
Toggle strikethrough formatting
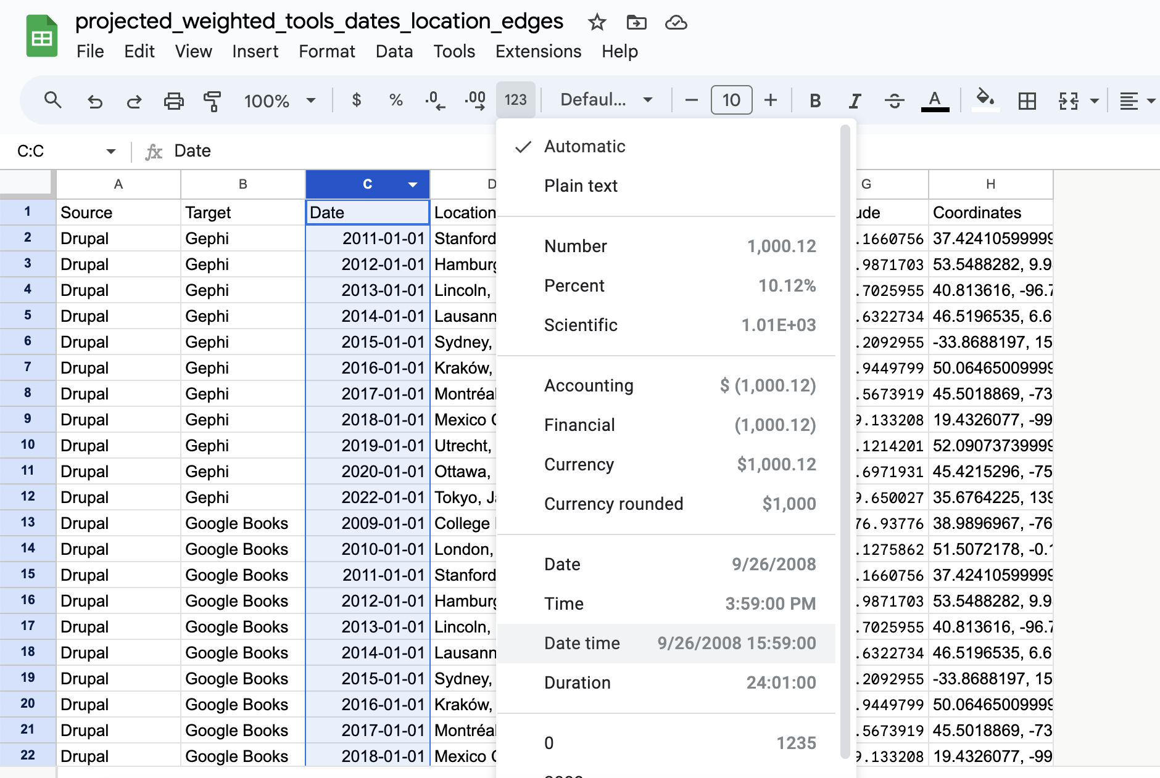(x=894, y=100)
